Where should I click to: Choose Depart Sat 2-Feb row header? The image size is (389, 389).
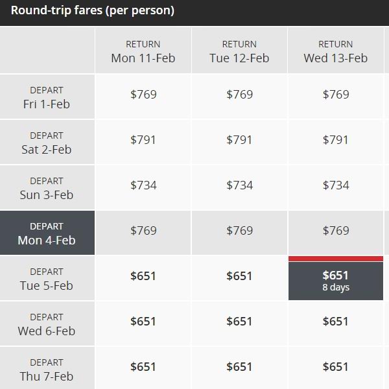47,142
